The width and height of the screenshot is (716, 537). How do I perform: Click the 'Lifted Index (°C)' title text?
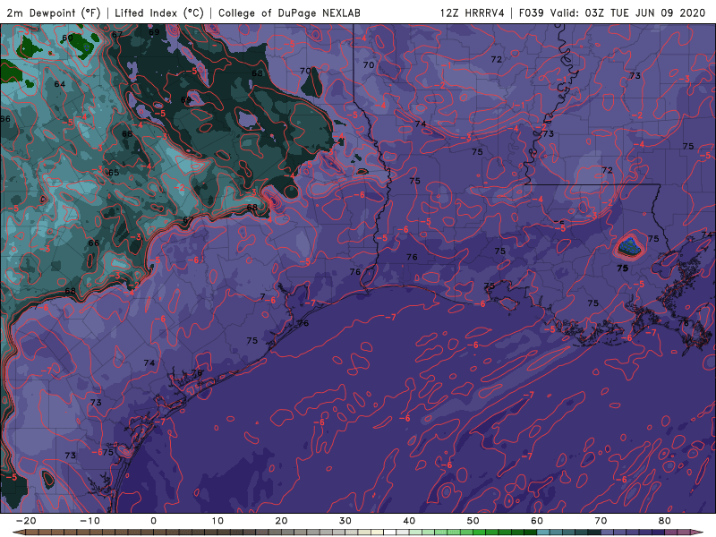159,13
